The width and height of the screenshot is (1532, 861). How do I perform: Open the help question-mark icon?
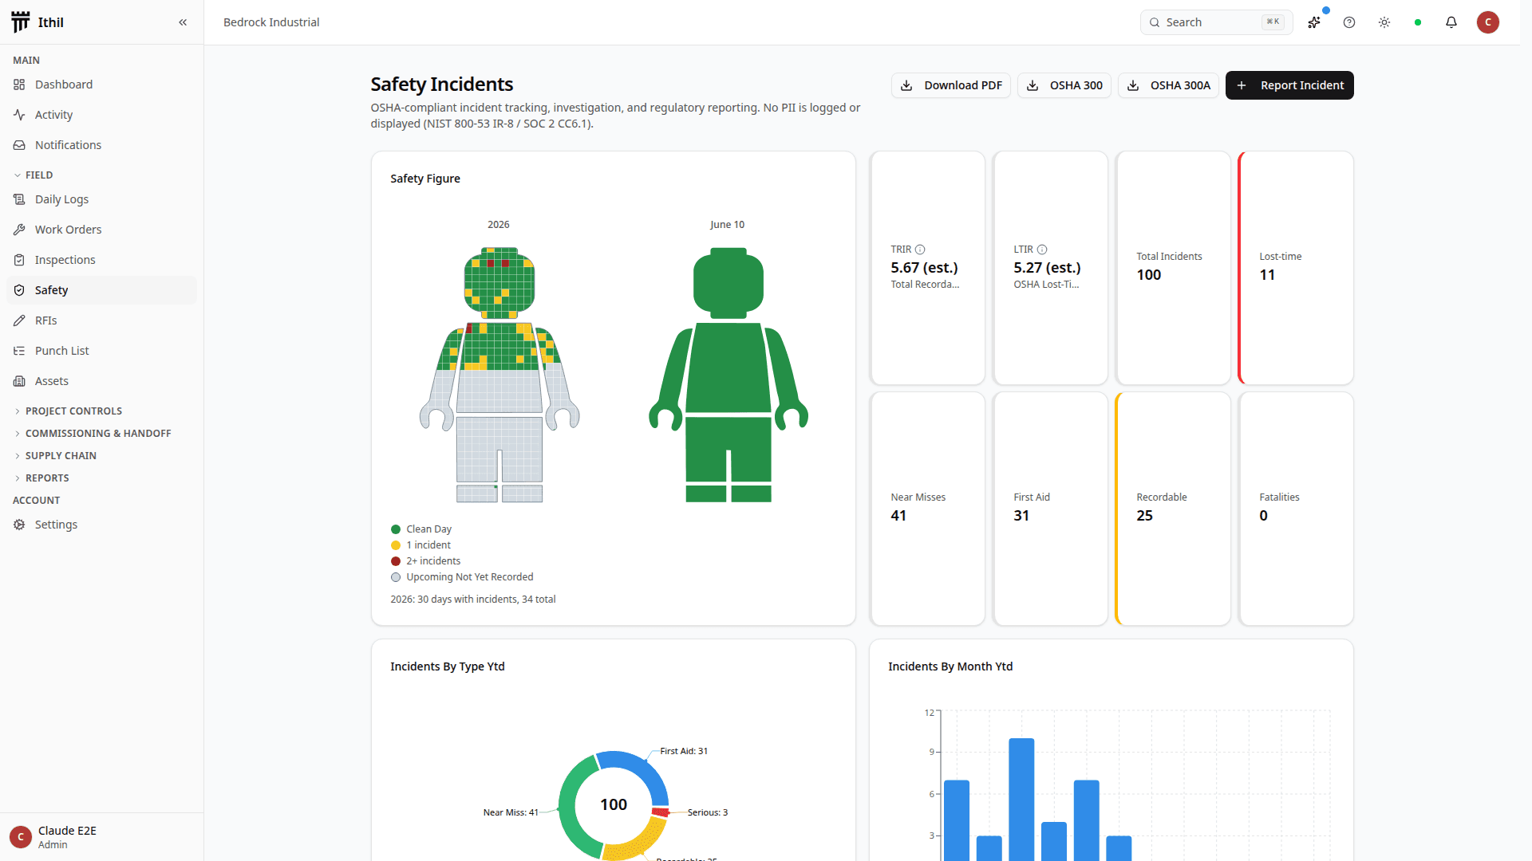coord(1349,22)
